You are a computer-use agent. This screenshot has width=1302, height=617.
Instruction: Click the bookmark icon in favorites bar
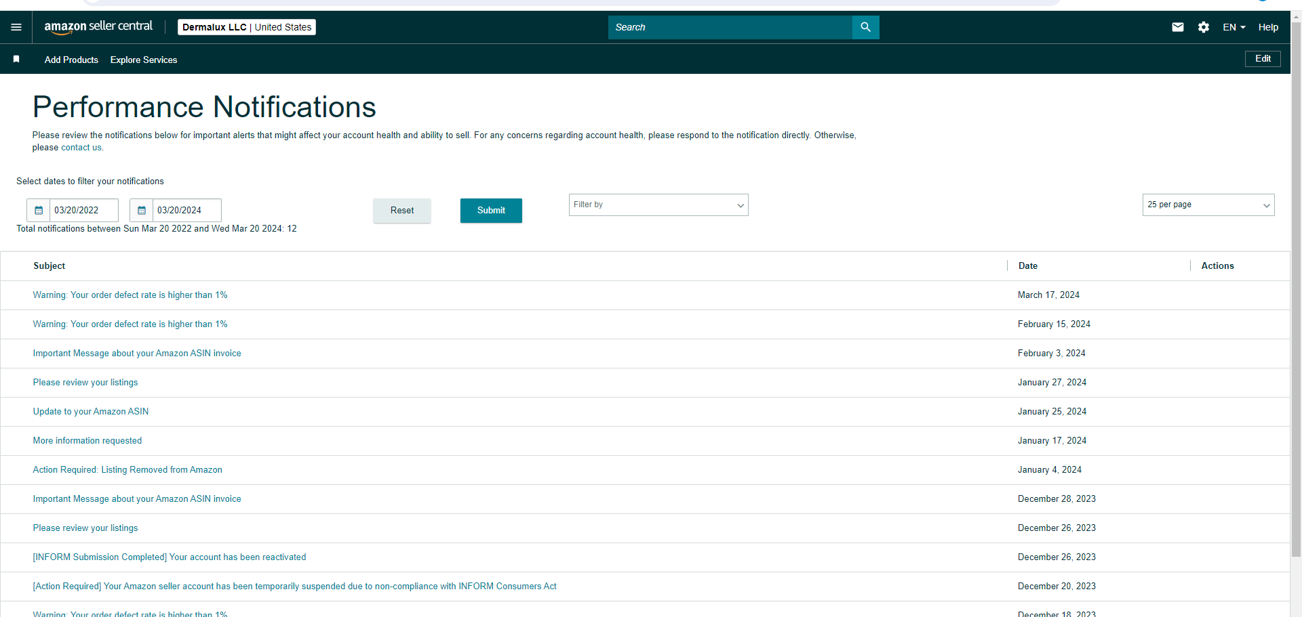16,60
